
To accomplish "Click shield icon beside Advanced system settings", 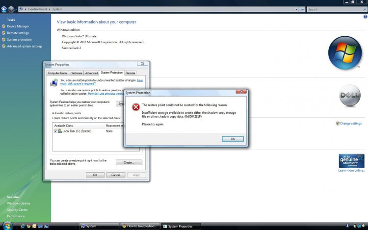I will pyautogui.click(x=3, y=46).
